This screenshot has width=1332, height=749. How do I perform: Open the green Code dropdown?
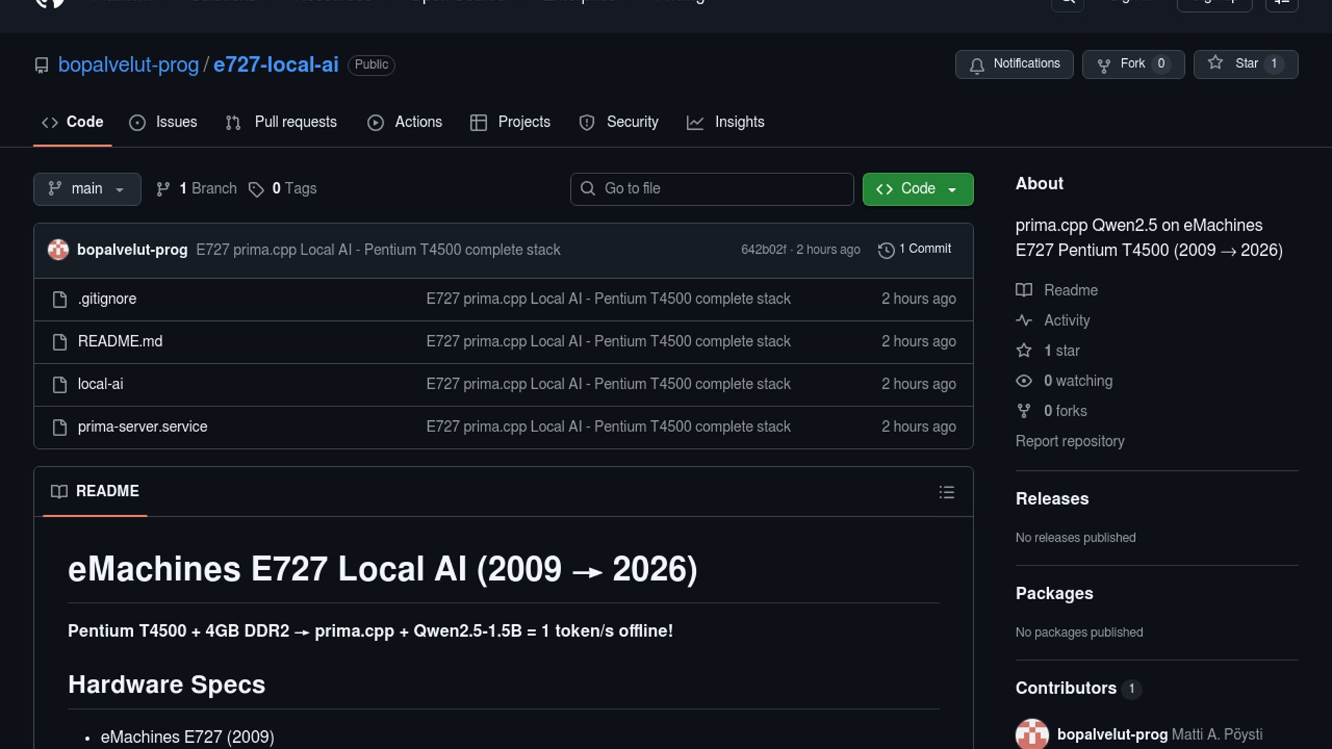[917, 189]
